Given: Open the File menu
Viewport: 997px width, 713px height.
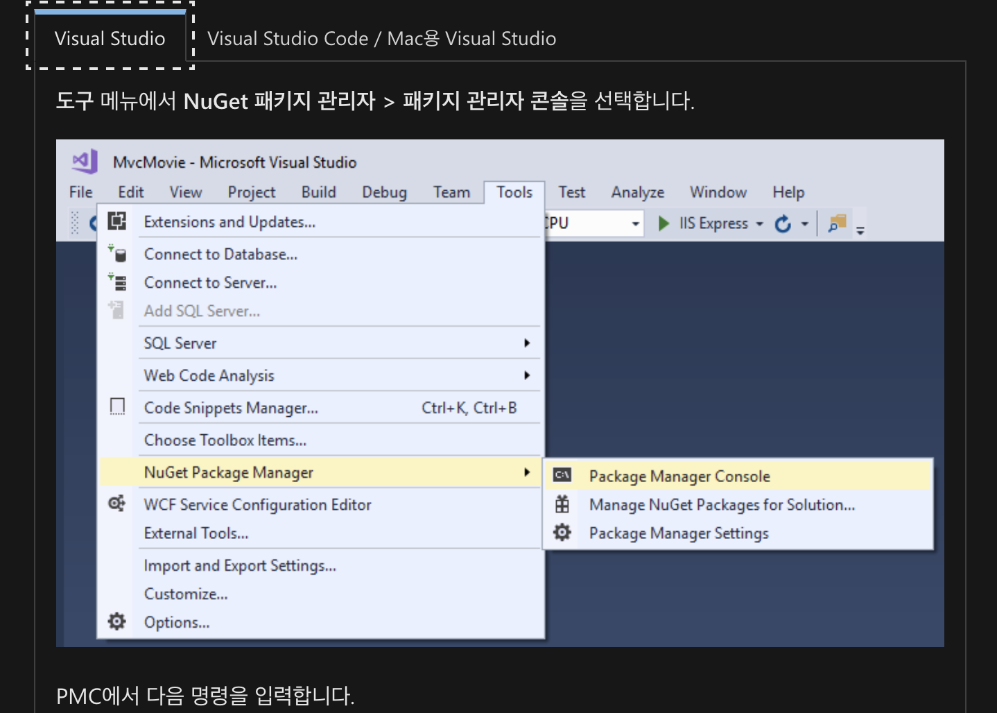Looking at the screenshot, I should 80,192.
